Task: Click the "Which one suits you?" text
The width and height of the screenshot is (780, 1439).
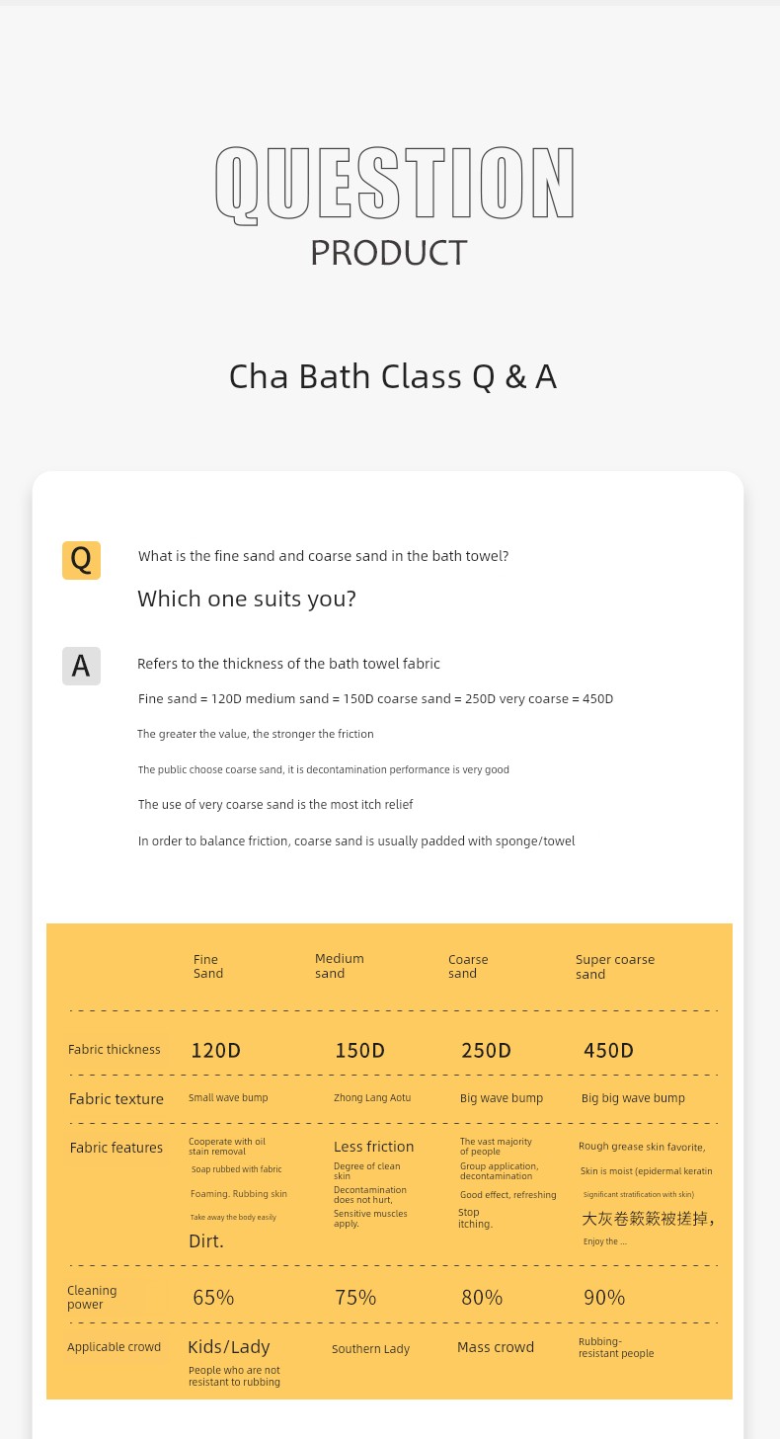Action: (246, 599)
